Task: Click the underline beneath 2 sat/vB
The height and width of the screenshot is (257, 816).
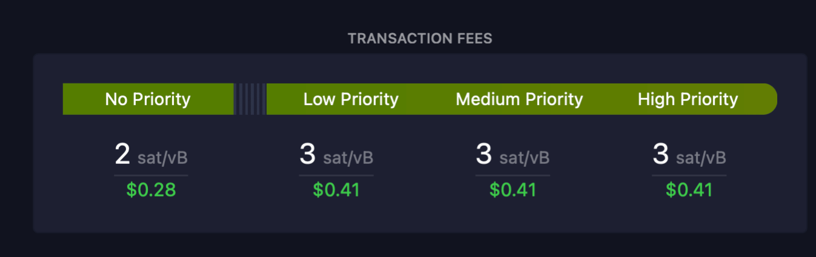Action: pyautogui.click(x=151, y=175)
